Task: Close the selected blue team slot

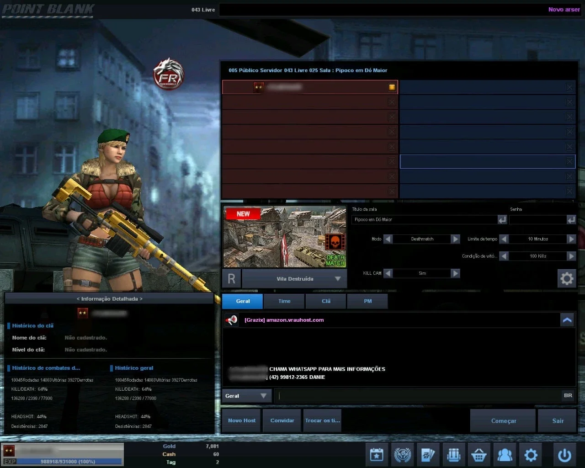Action: coord(569,161)
